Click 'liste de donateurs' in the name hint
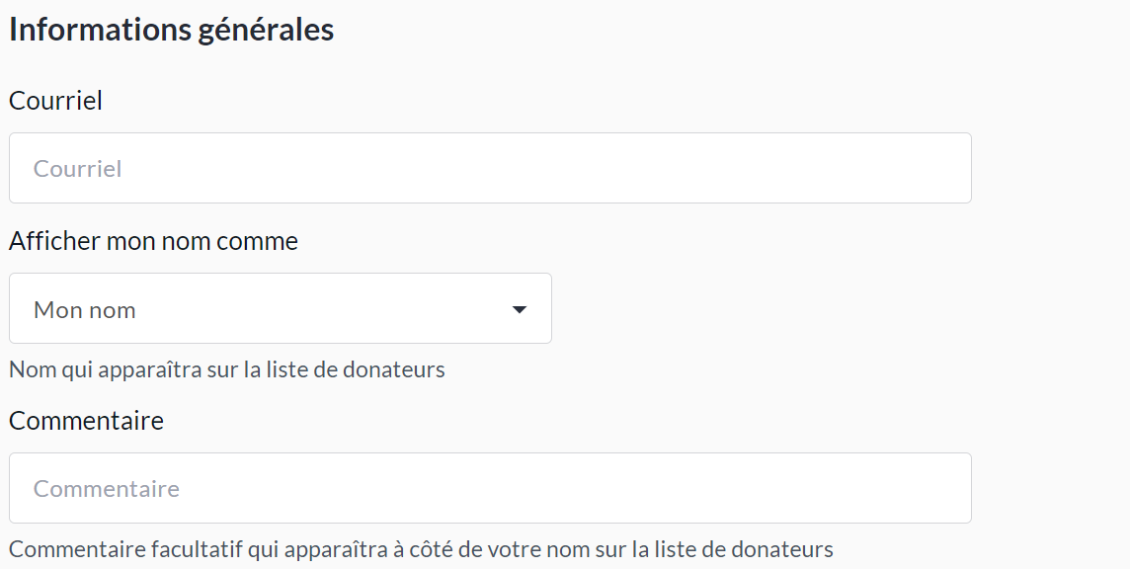The image size is (1130, 569). click(357, 369)
